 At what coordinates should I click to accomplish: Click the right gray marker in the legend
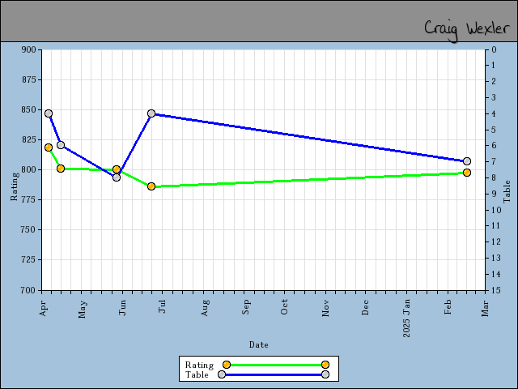tap(325, 374)
